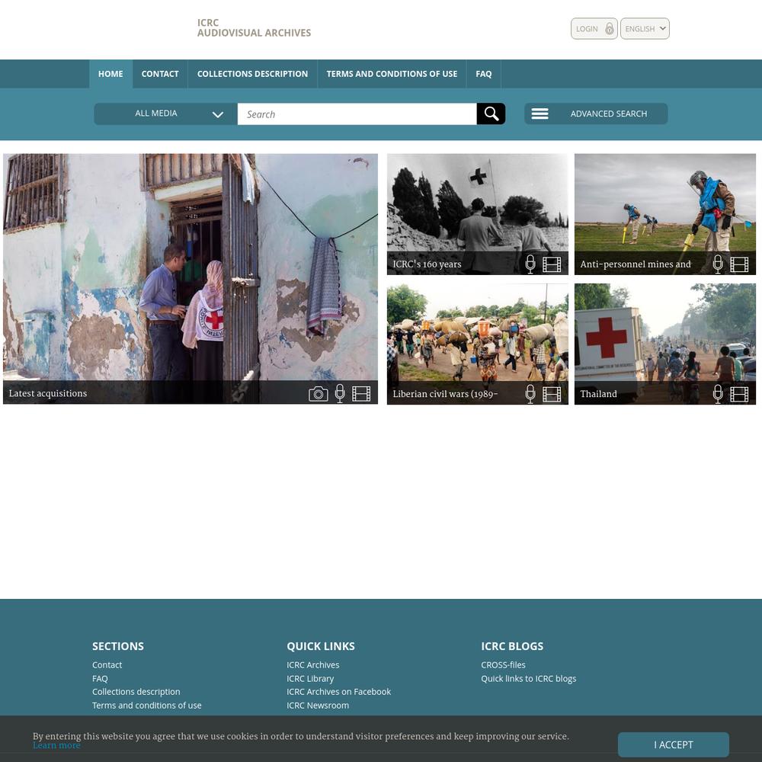Click the Advanced Search button
Image resolution: width=762 pixels, height=762 pixels.
[x=596, y=114]
